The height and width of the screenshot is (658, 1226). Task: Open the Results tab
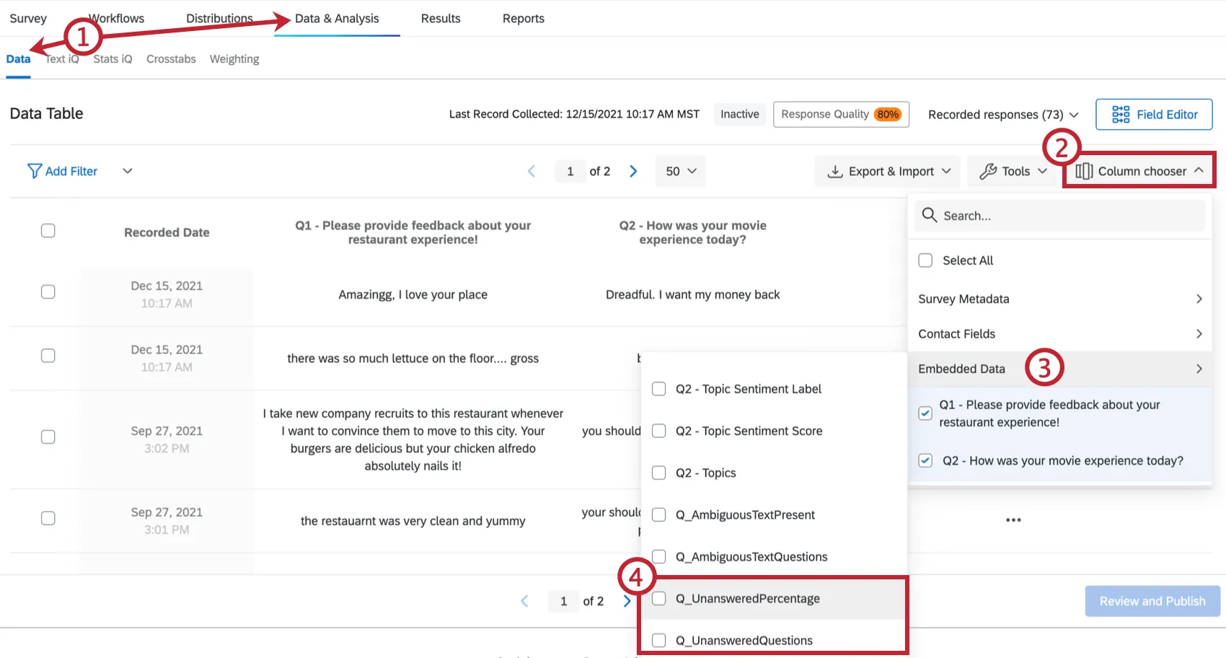[440, 18]
